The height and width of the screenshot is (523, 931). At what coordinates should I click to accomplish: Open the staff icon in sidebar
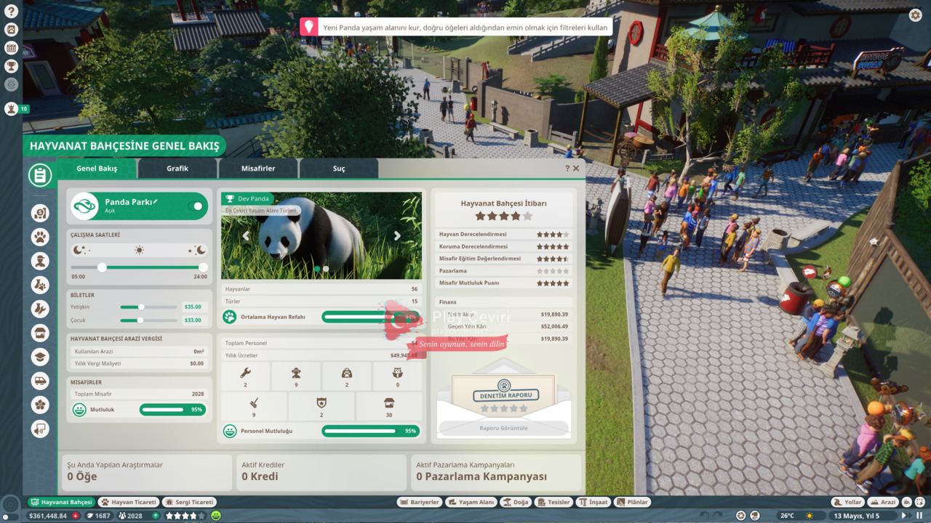(x=40, y=261)
